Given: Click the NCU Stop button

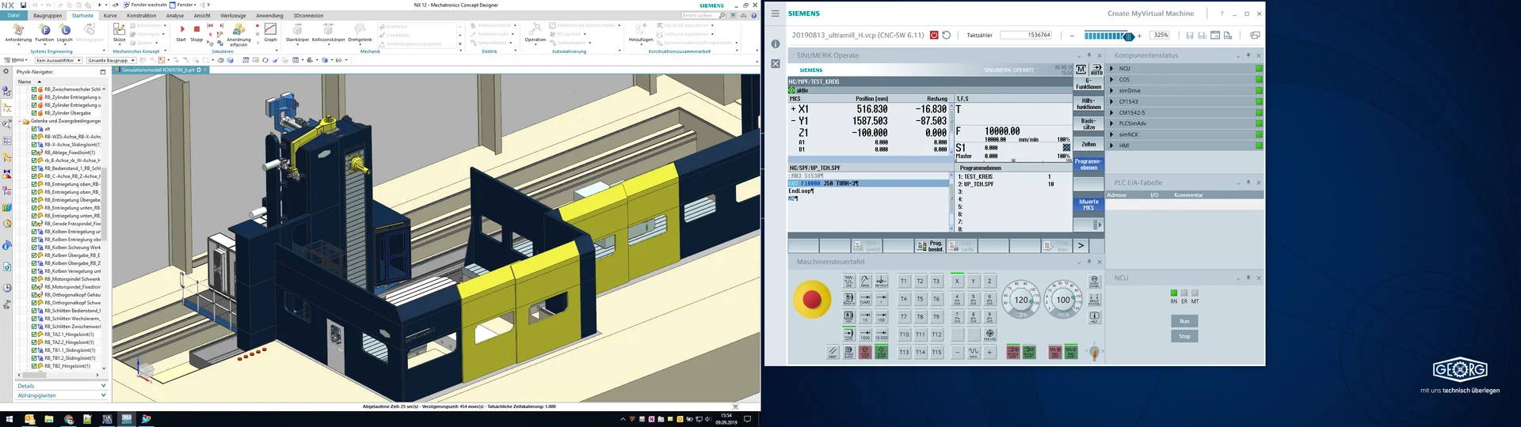Looking at the screenshot, I should coord(1184,336).
